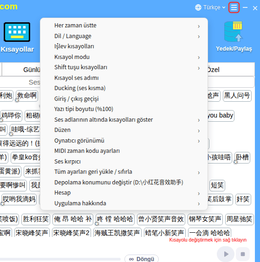Close the hamburger menu via its icon

coord(234,7)
